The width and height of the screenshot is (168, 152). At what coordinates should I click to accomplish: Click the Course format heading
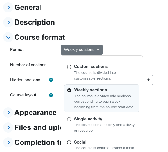pos(40,37)
